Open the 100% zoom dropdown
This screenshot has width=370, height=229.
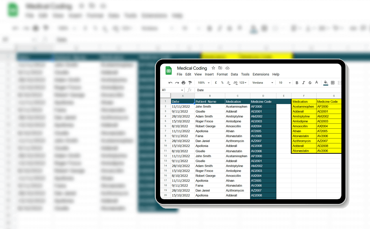pos(203,83)
